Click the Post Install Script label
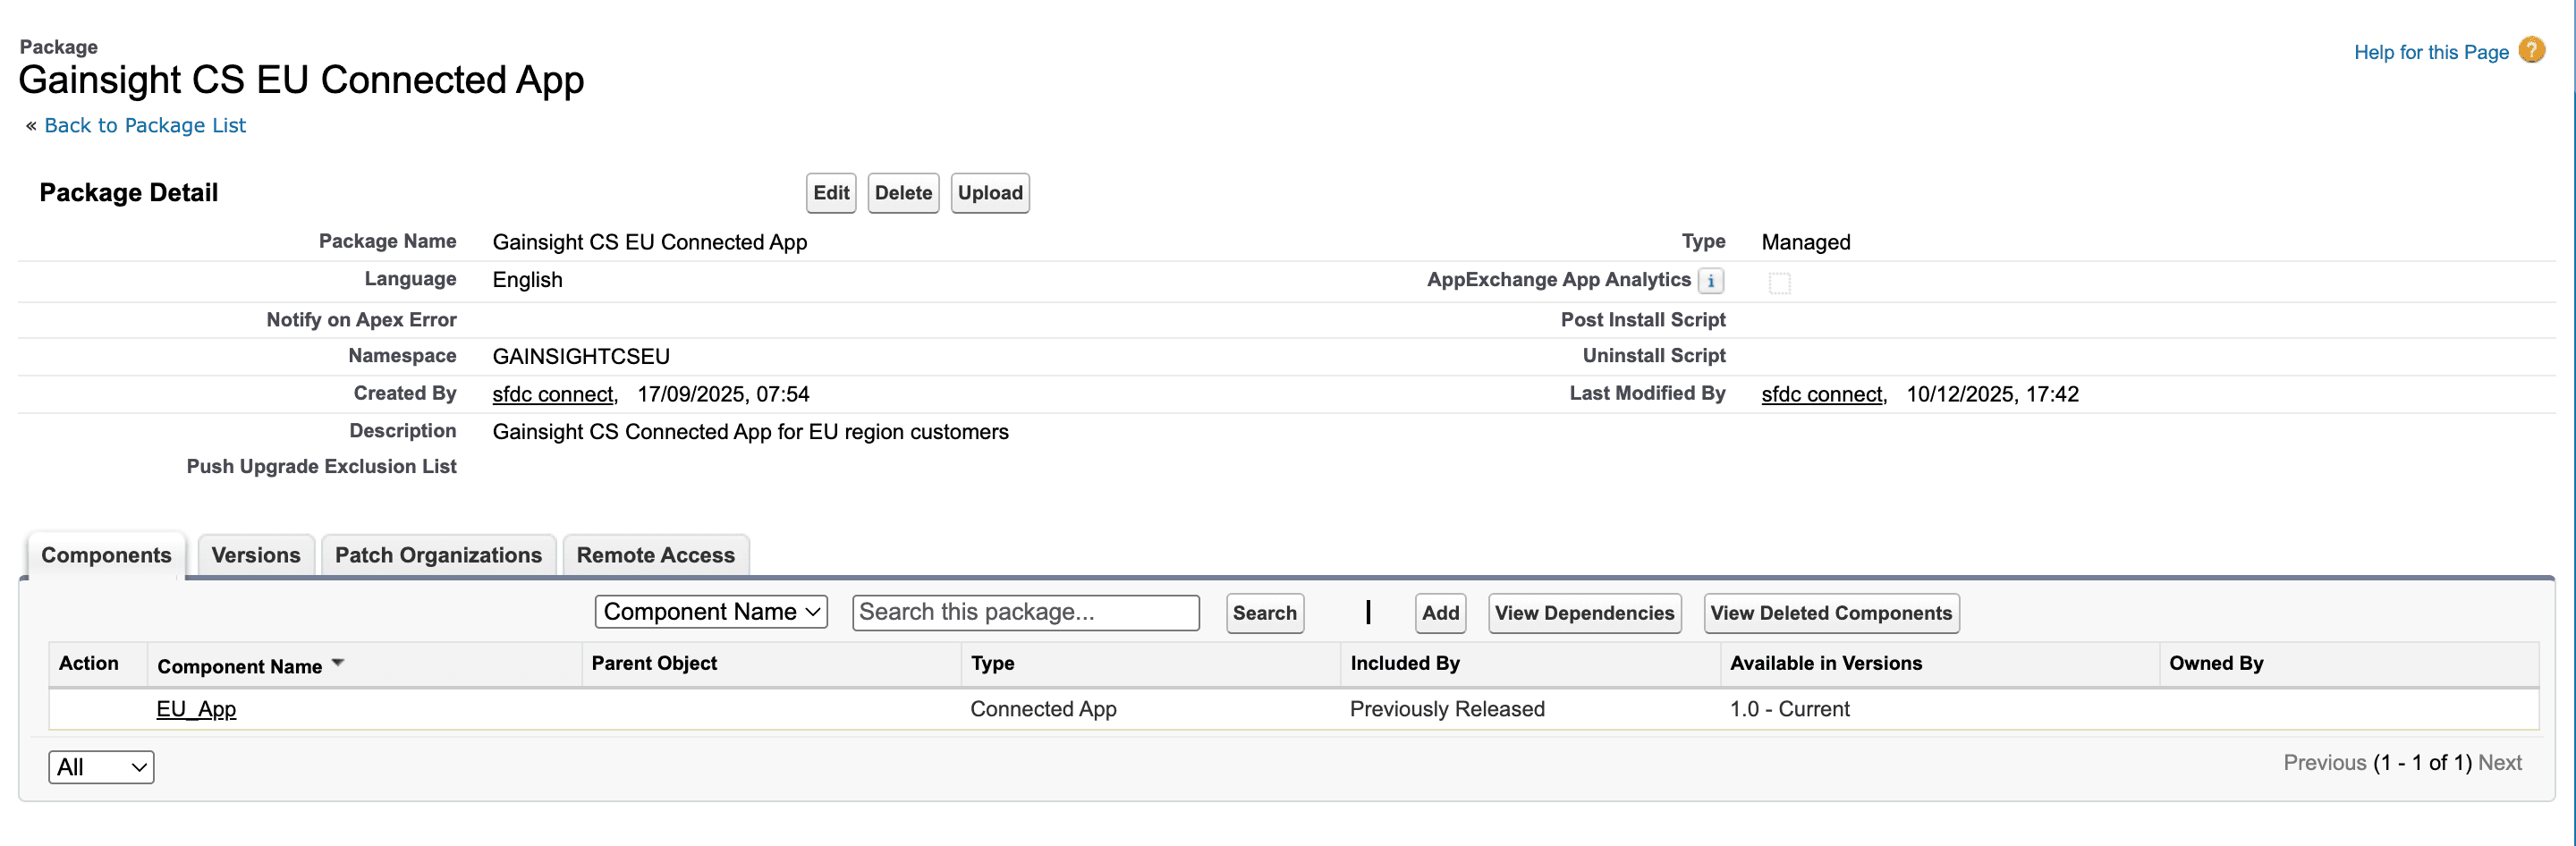2576x846 pixels. (1643, 320)
